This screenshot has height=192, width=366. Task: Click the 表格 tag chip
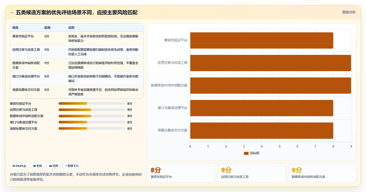(x=38, y=166)
